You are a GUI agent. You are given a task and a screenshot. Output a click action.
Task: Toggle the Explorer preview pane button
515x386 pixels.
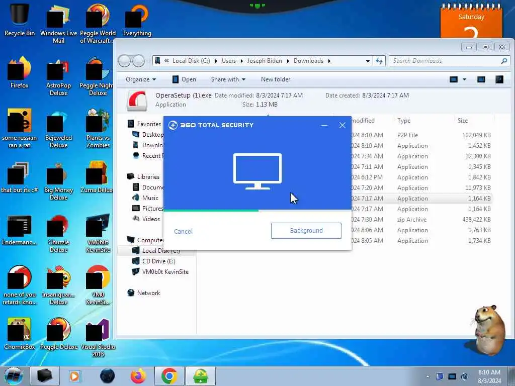point(481,79)
